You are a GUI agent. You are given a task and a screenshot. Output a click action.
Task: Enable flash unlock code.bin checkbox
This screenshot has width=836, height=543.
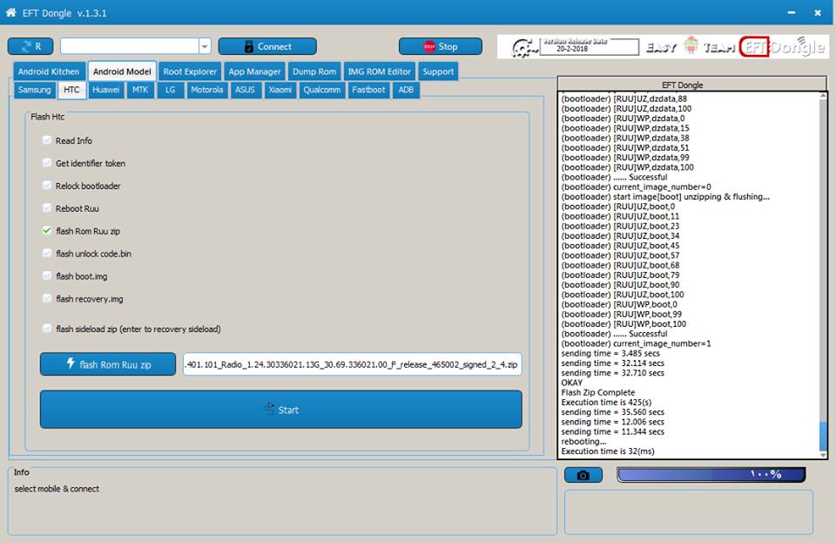pyautogui.click(x=47, y=254)
